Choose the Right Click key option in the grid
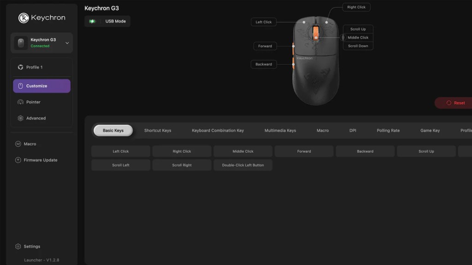 (x=182, y=151)
